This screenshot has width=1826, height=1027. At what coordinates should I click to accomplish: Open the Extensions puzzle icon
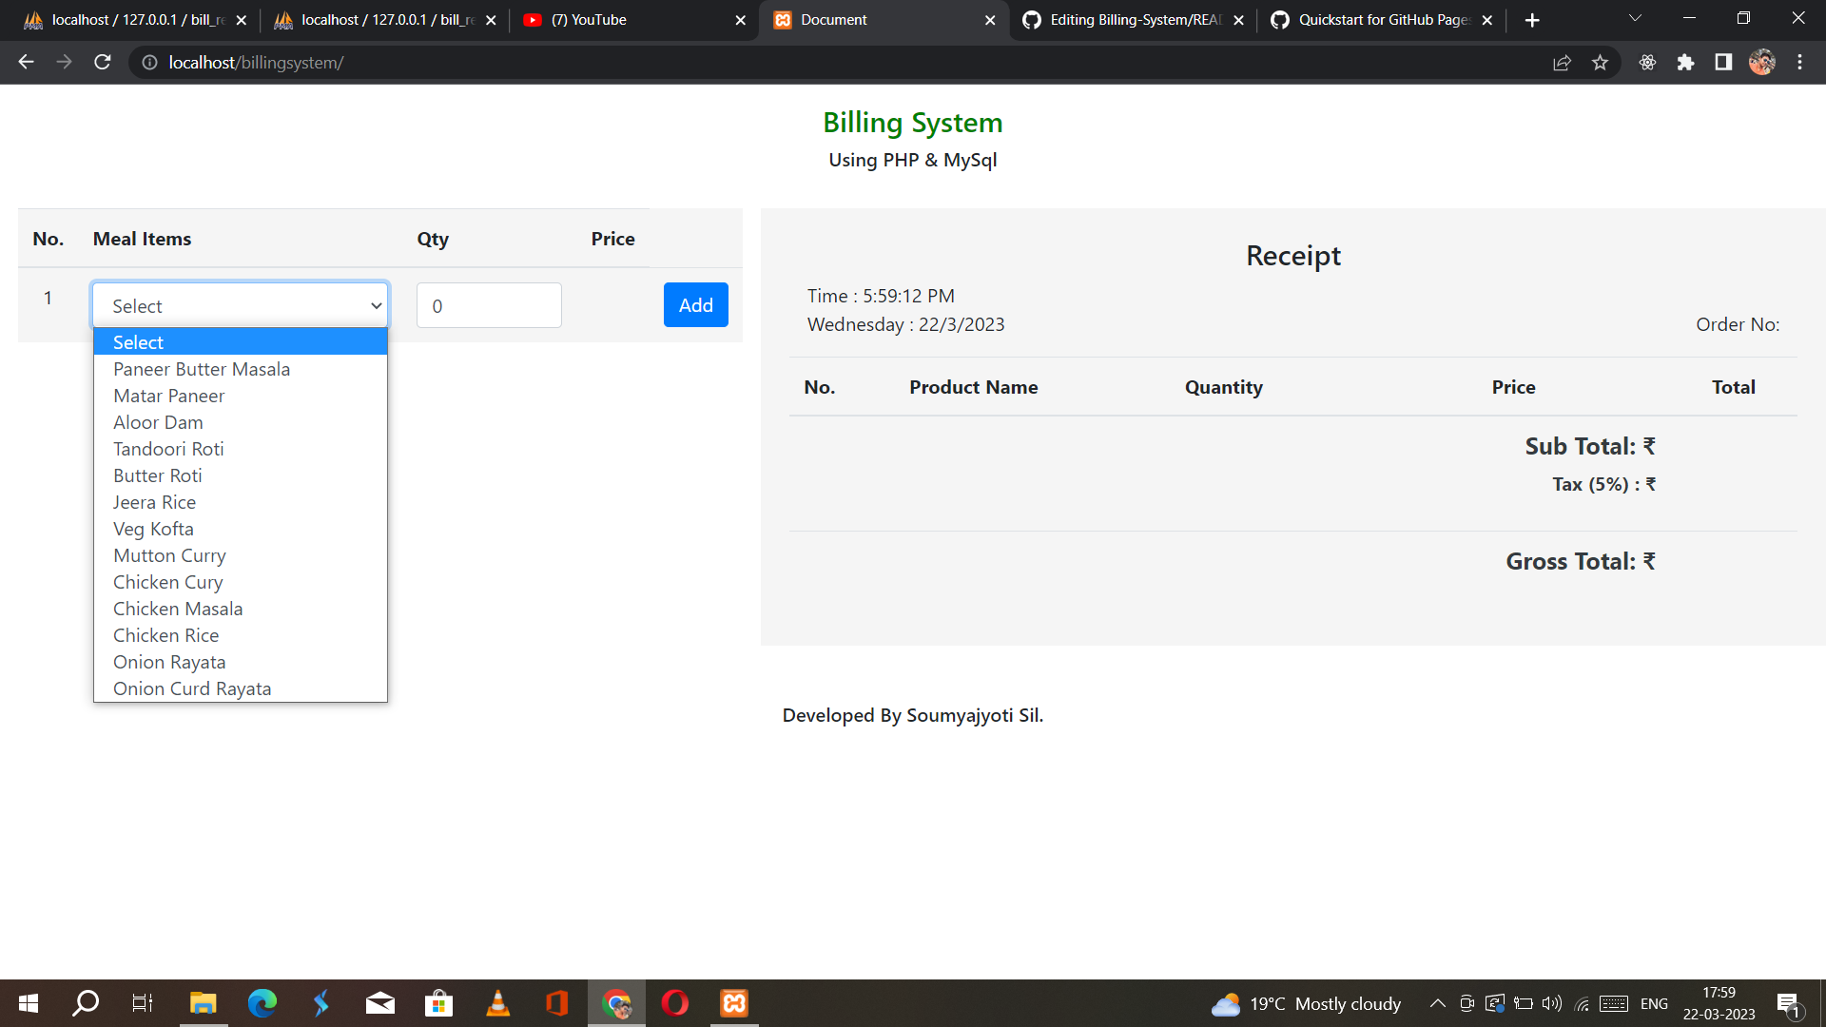[x=1686, y=62]
